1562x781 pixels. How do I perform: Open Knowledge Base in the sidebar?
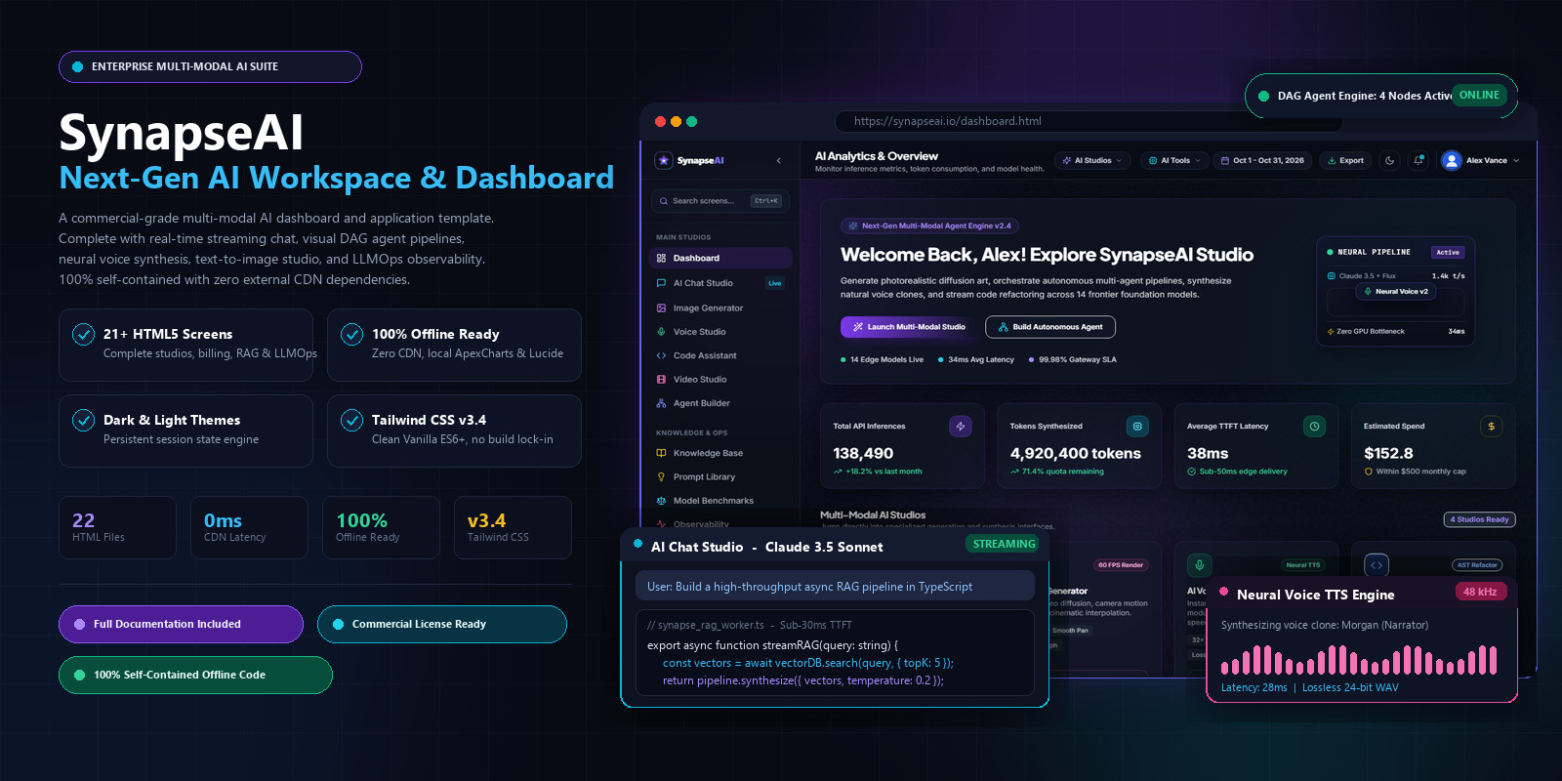[x=720, y=453]
